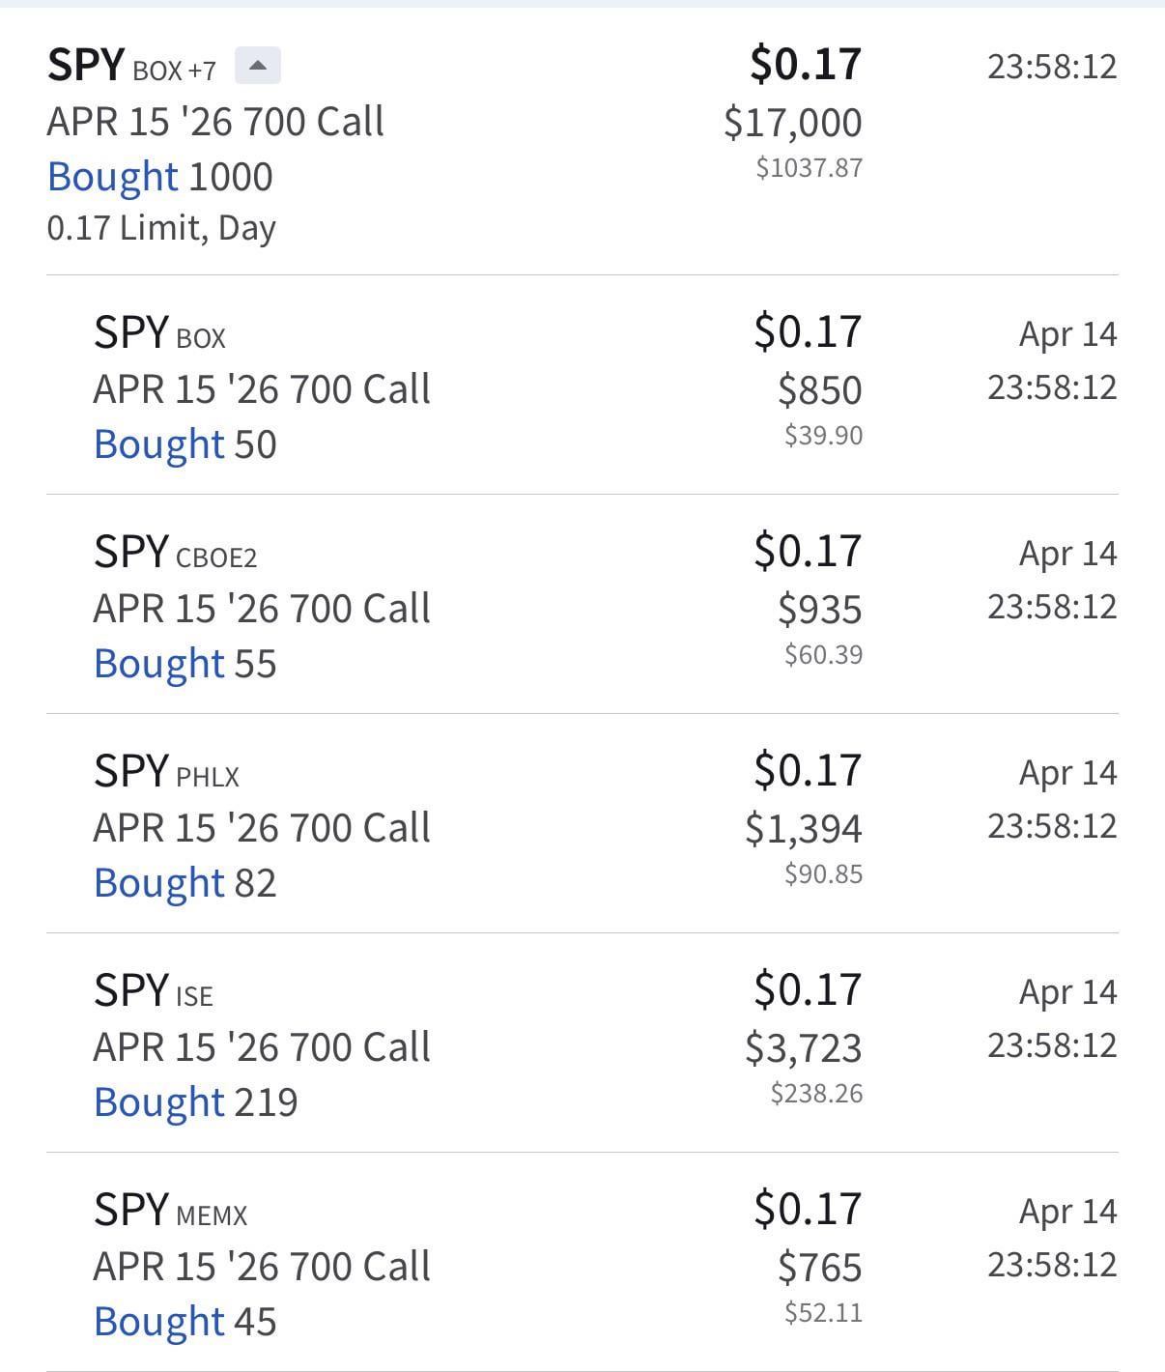Select the Bought 82 text
Viewport: 1165px width, 1372px height.
[x=185, y=883]
